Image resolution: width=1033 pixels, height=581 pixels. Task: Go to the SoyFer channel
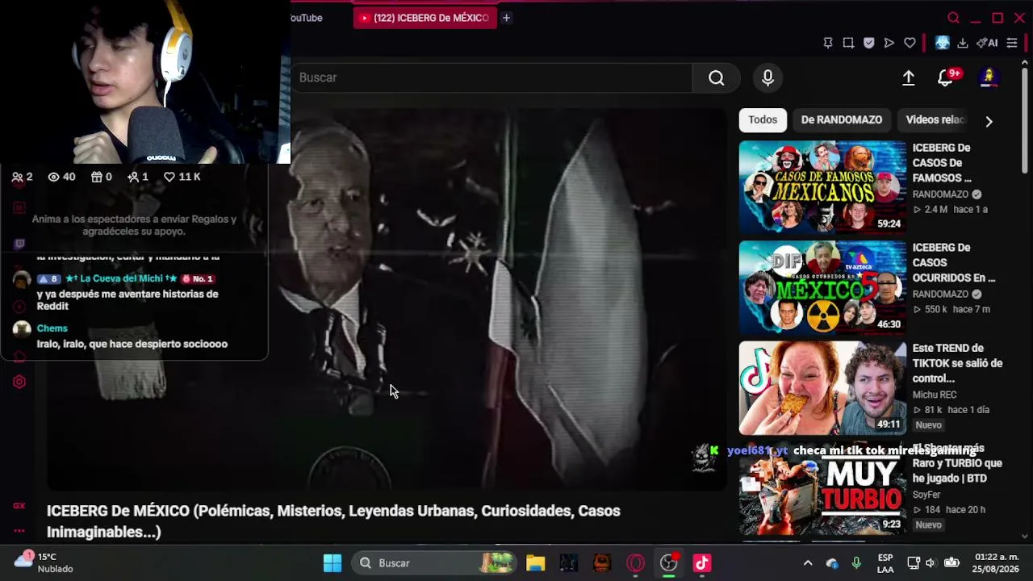[x=926, y=495]
